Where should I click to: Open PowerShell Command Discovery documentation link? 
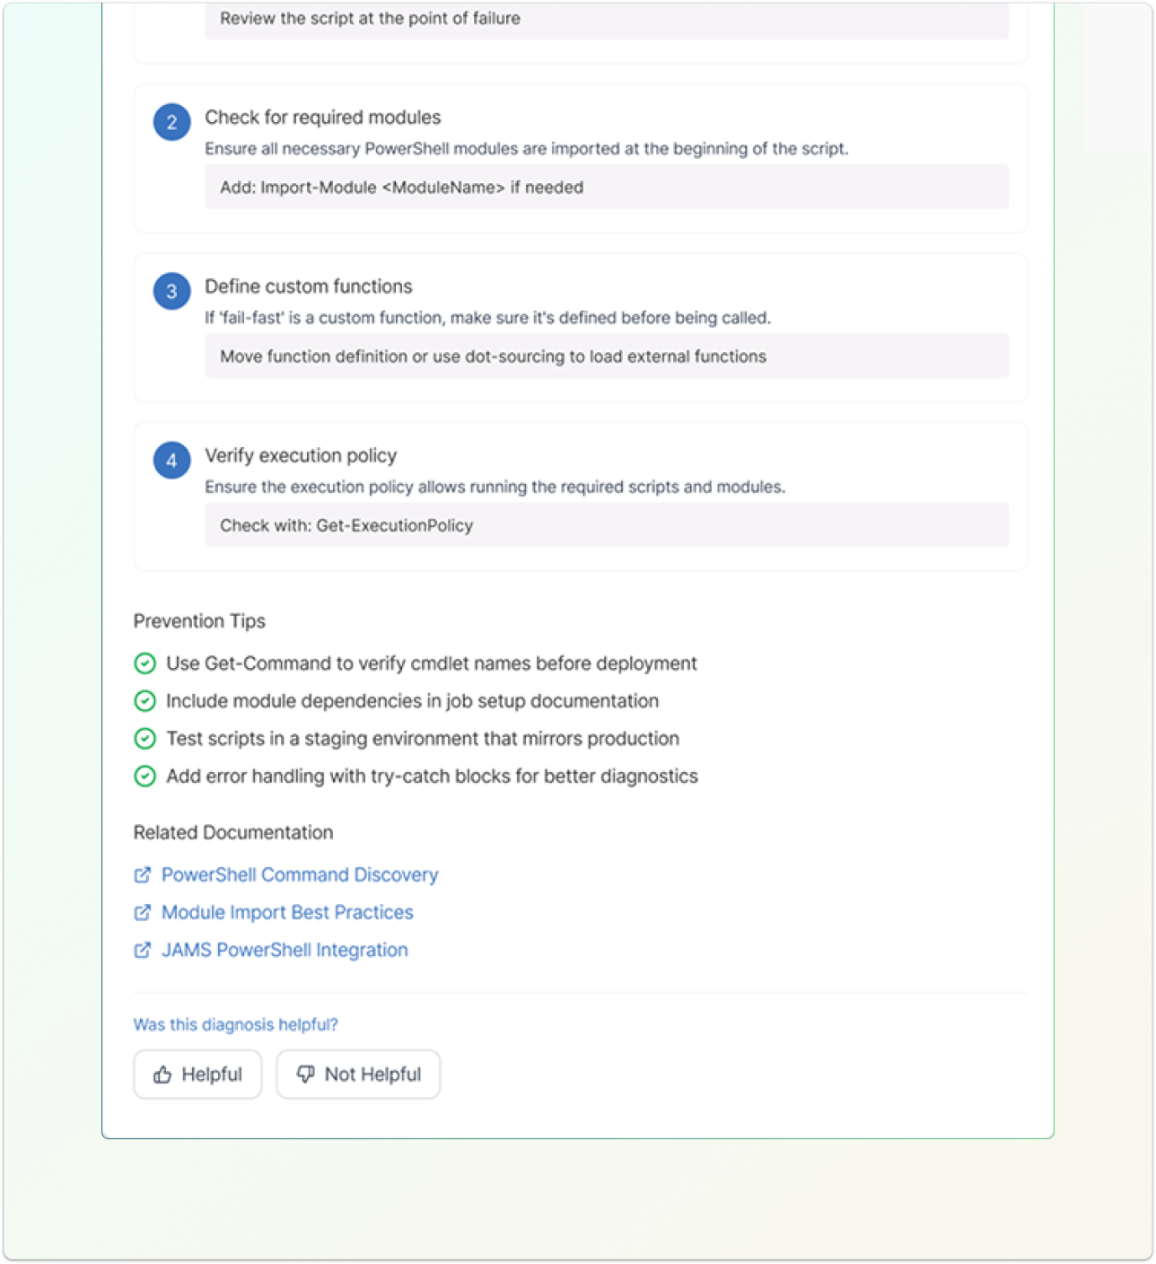point(300,875)
